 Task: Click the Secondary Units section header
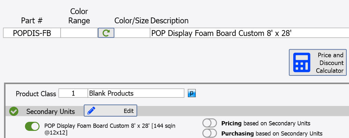click(x=51, y=111)
